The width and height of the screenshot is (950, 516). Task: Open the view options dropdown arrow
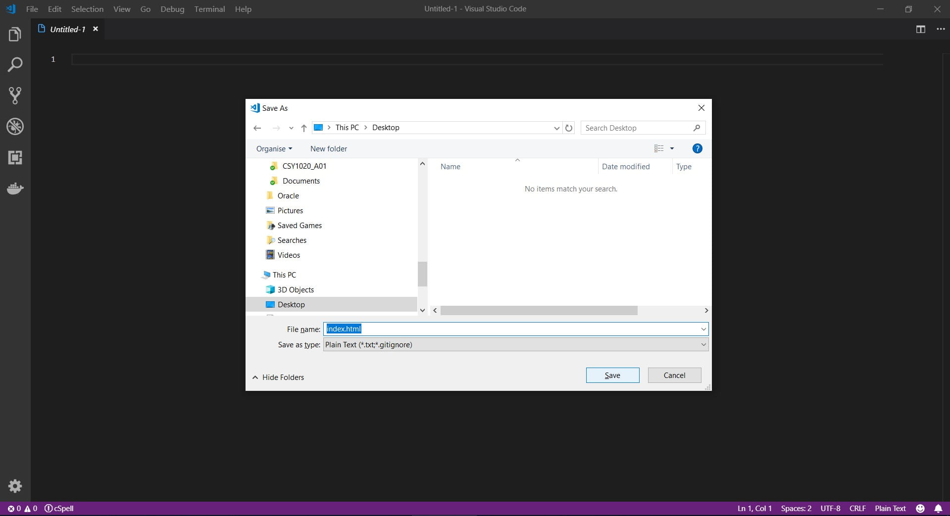tap(672, 148)
